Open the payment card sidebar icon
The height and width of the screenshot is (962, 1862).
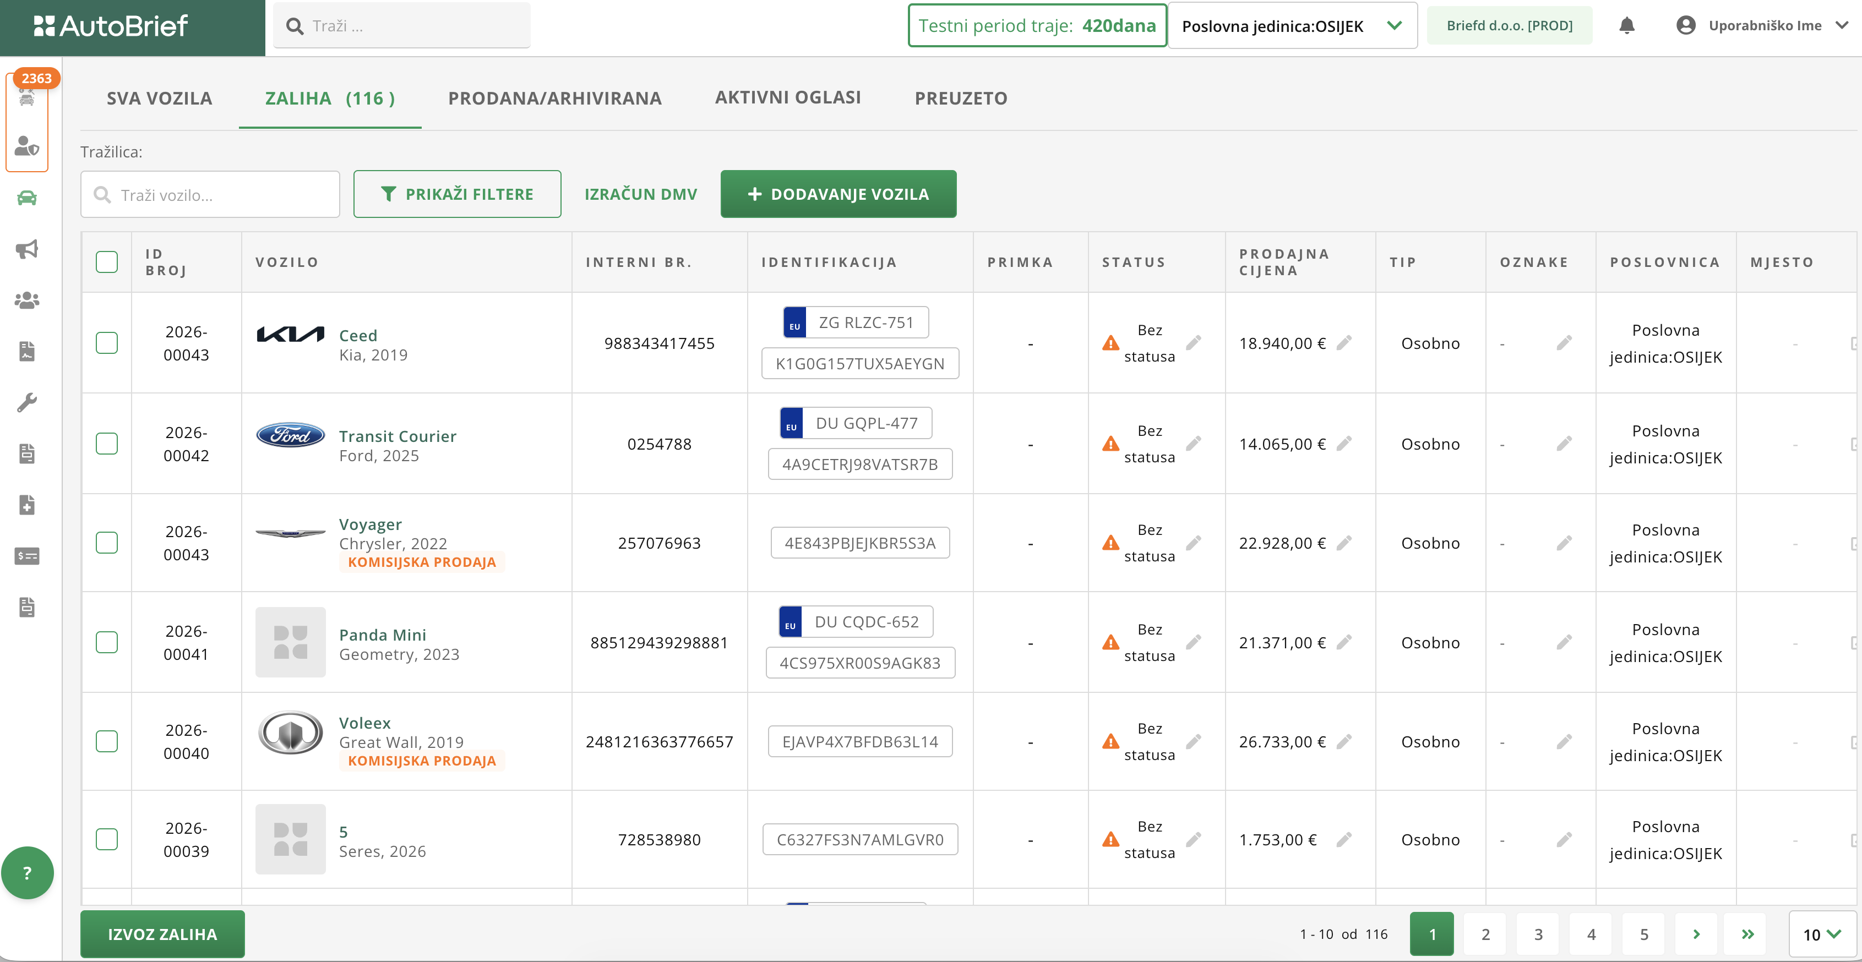tap(27, 556)
